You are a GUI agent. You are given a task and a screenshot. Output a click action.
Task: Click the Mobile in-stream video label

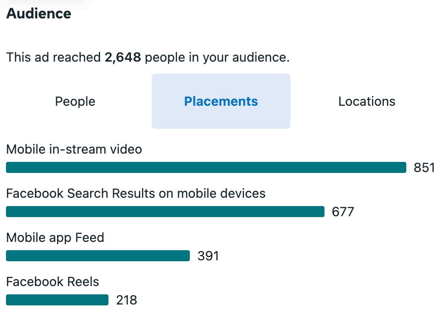[74, 149]
